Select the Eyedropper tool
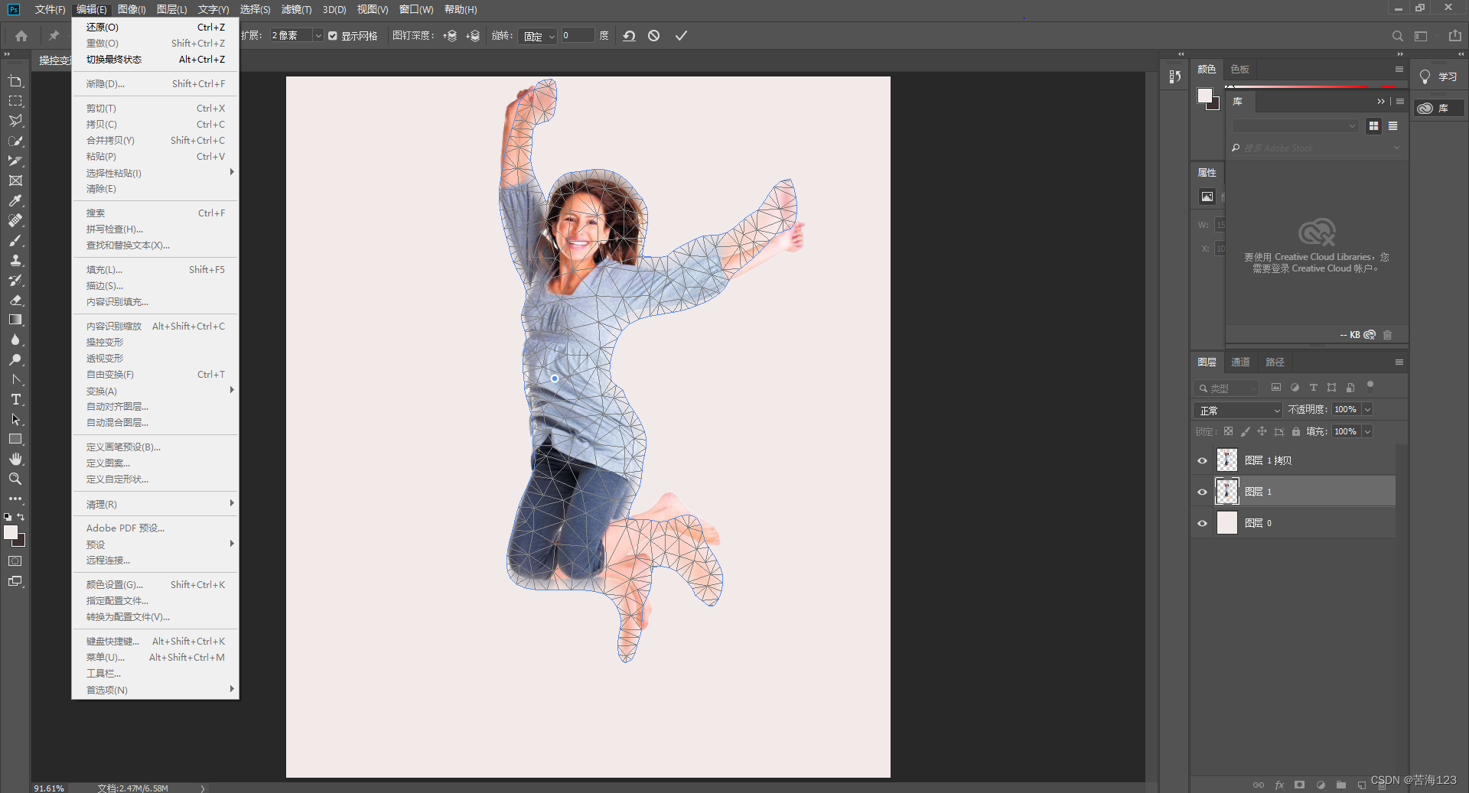Viewport: 1469px width, 793px height. pos(15,200)
